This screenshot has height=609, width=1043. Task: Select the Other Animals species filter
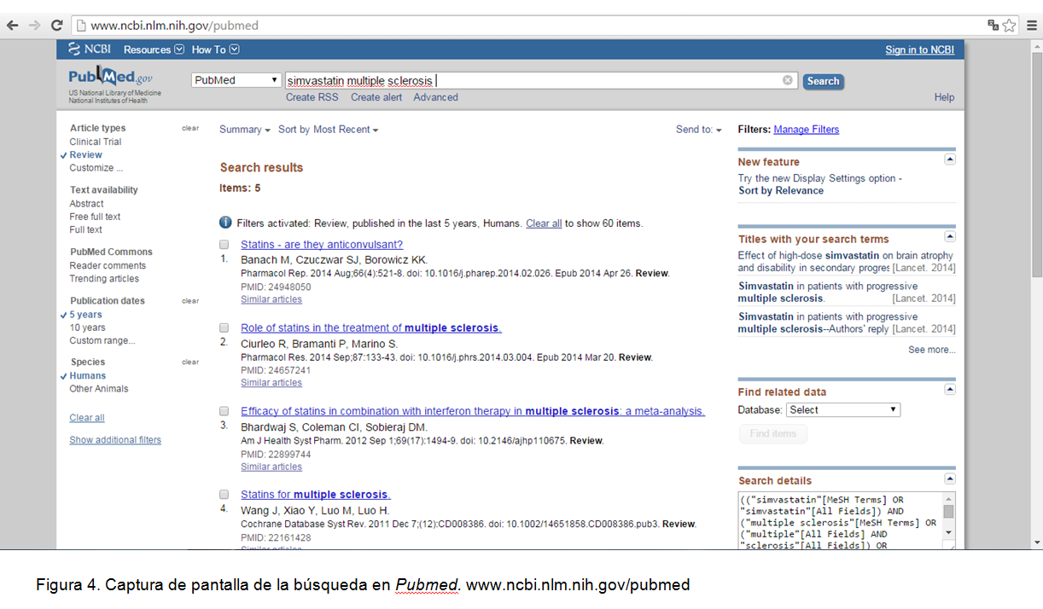99,389
